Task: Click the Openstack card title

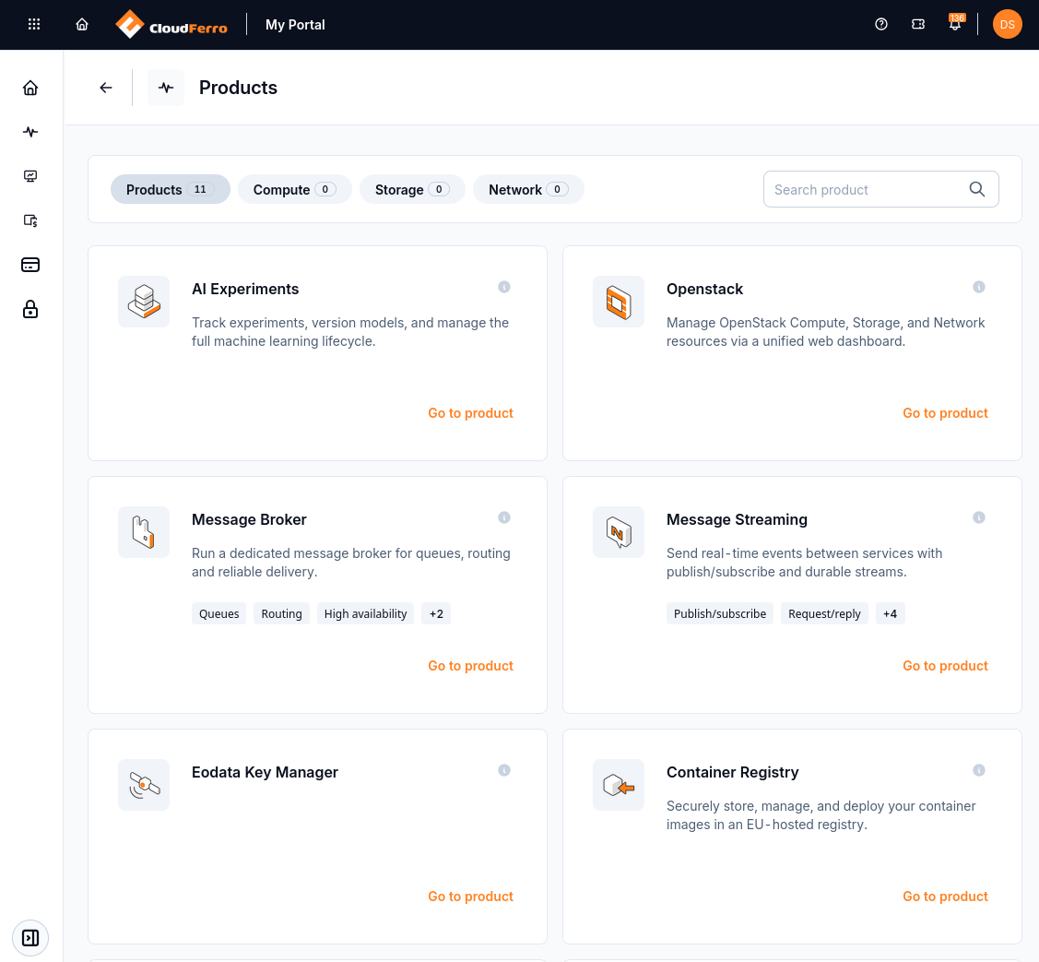Action: point(704,289)
